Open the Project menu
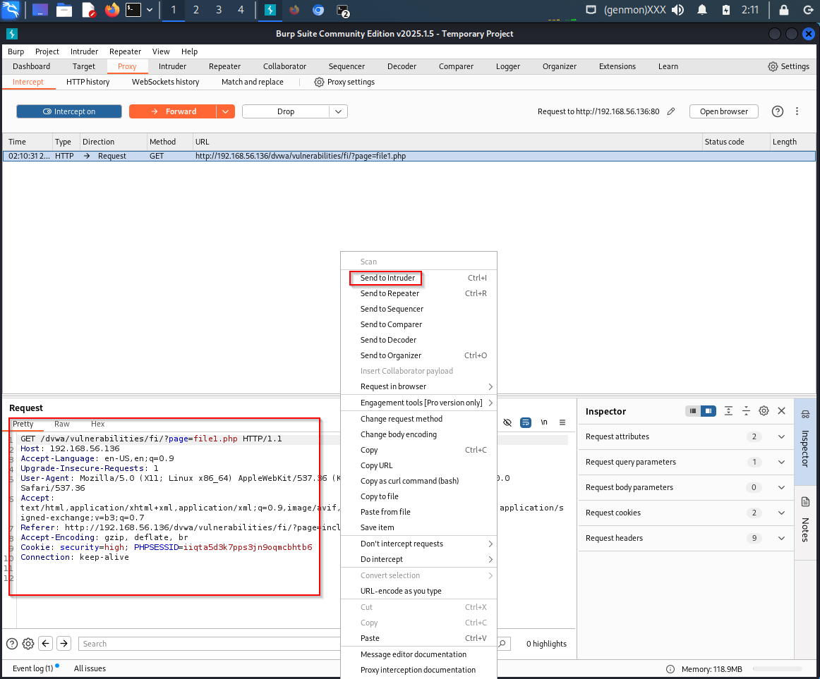This screenshot has width=820, height=679. [47, 51]
